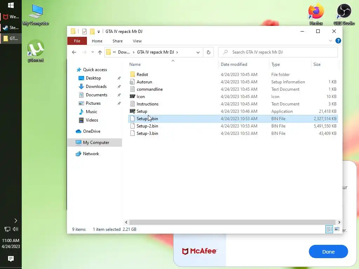Click the Search GTA IV repack Mr DJ box
The height and width of the screenshot is (269, 359).
278,52
